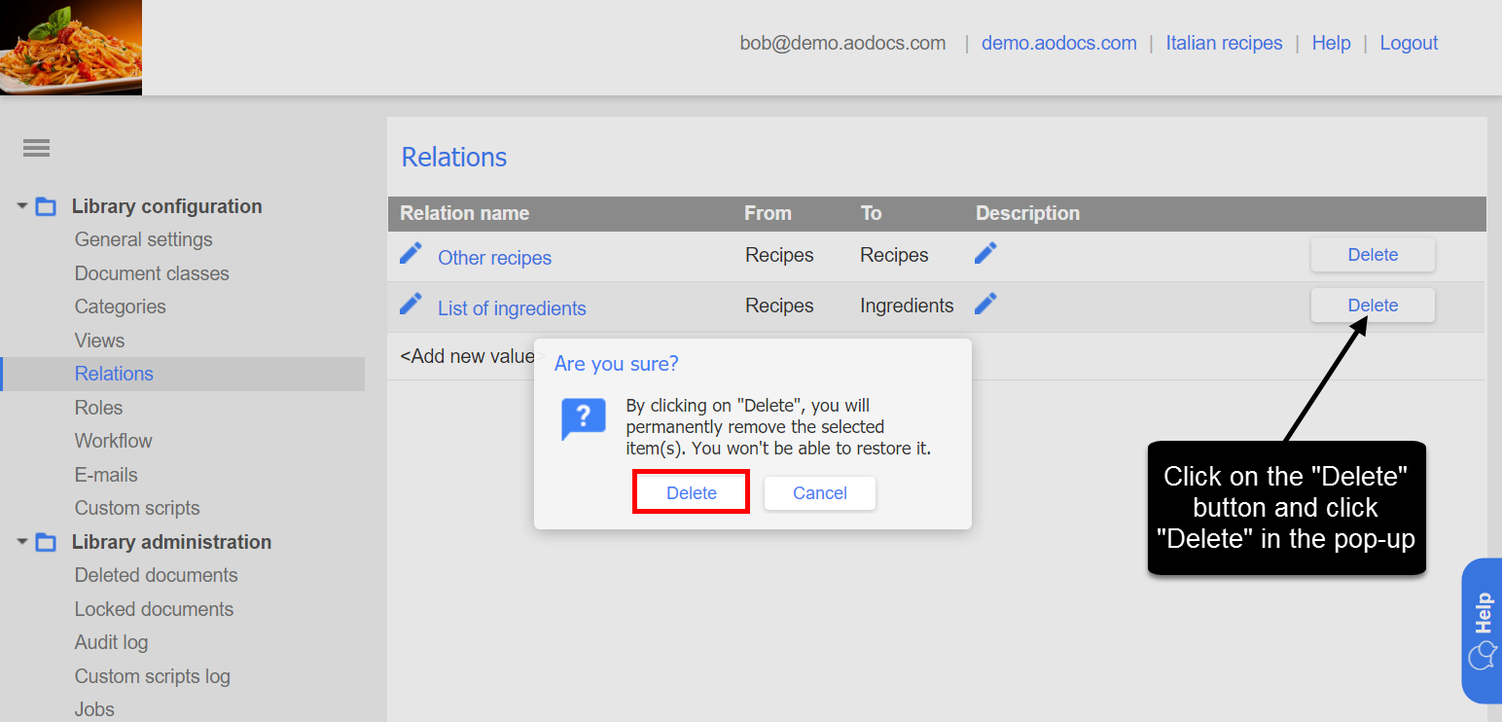
Task: Open Custom scripts log
Action: click(x=153, y=676)
